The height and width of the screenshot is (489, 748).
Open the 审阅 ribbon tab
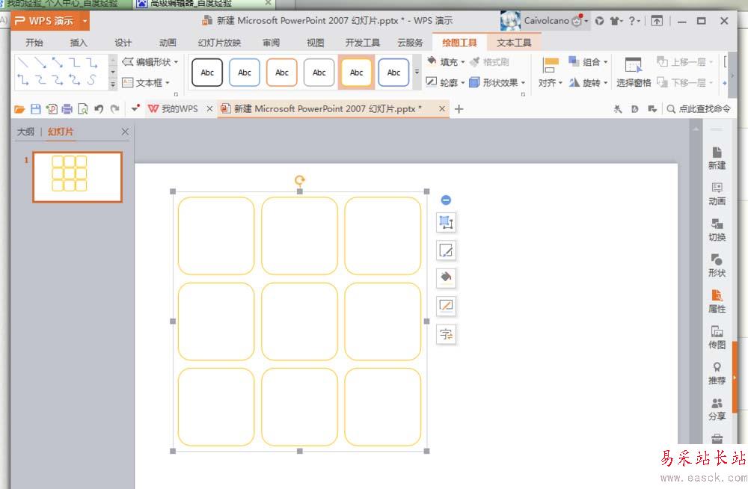pos(271,43)
